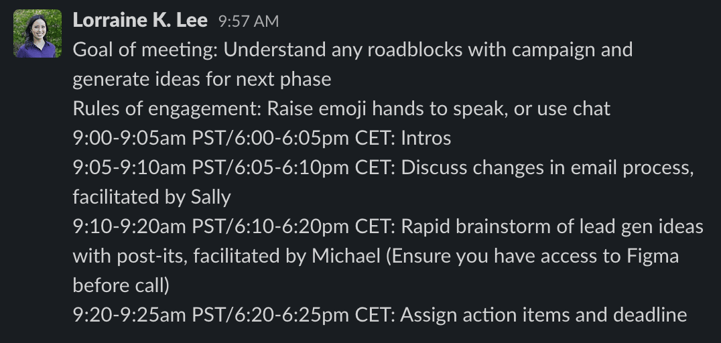The width and height of the screenshot is (721, 343).
Task: Click Lorraine K. Lee's profile photo
Action: click(38, 33)
